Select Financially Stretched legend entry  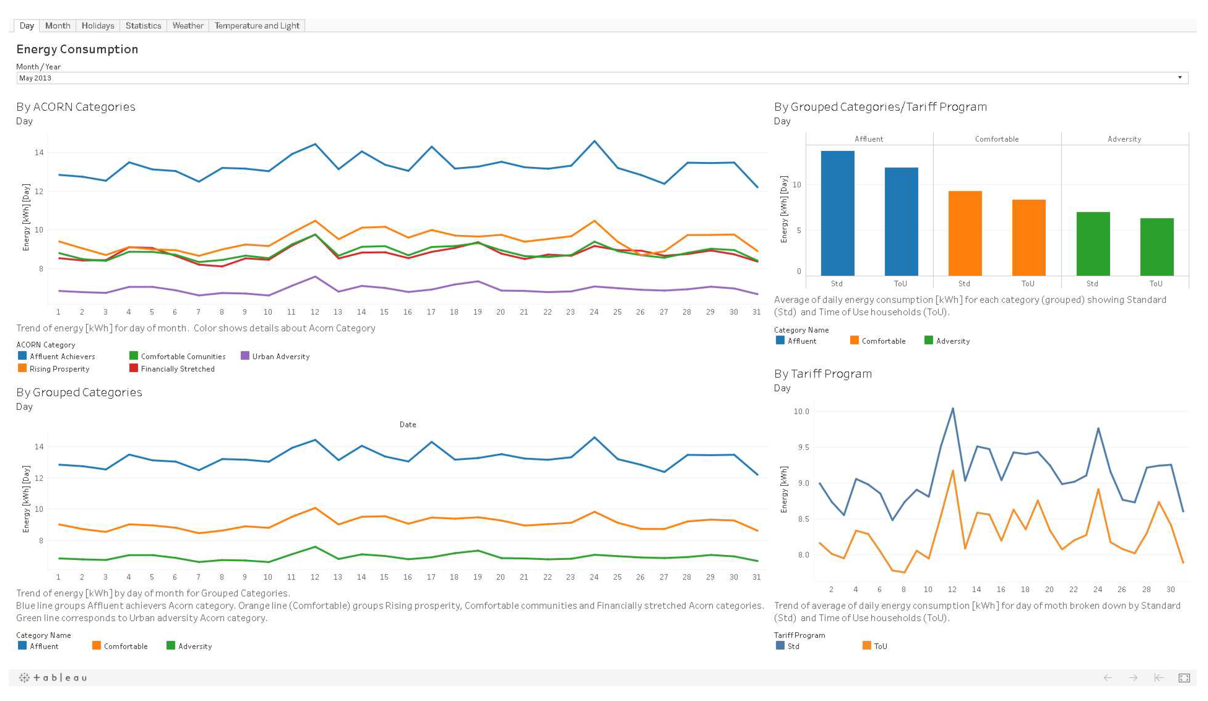[177, 369]
